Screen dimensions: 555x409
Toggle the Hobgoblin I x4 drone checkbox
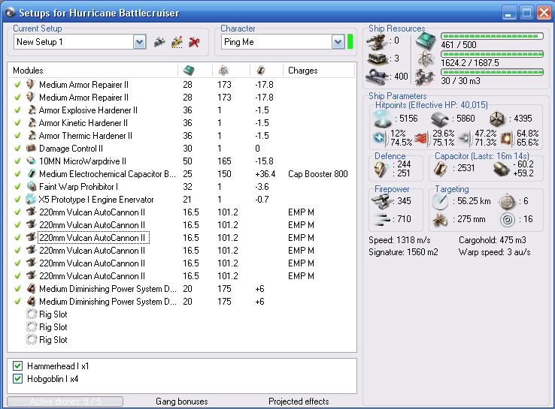click(x=19, y=378)
